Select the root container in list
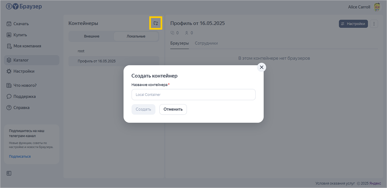The image size is (387, 188). [x=81, y=51]
